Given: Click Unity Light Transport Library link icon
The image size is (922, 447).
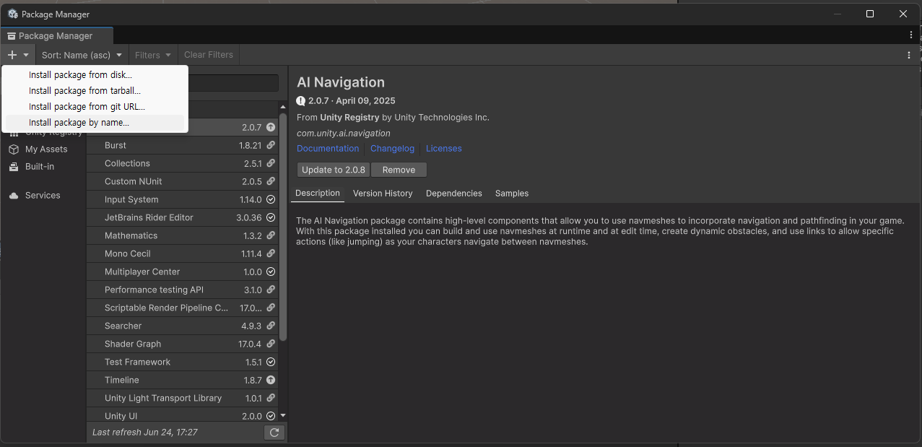Looking at the screenshot, I should tap(271, 398).
